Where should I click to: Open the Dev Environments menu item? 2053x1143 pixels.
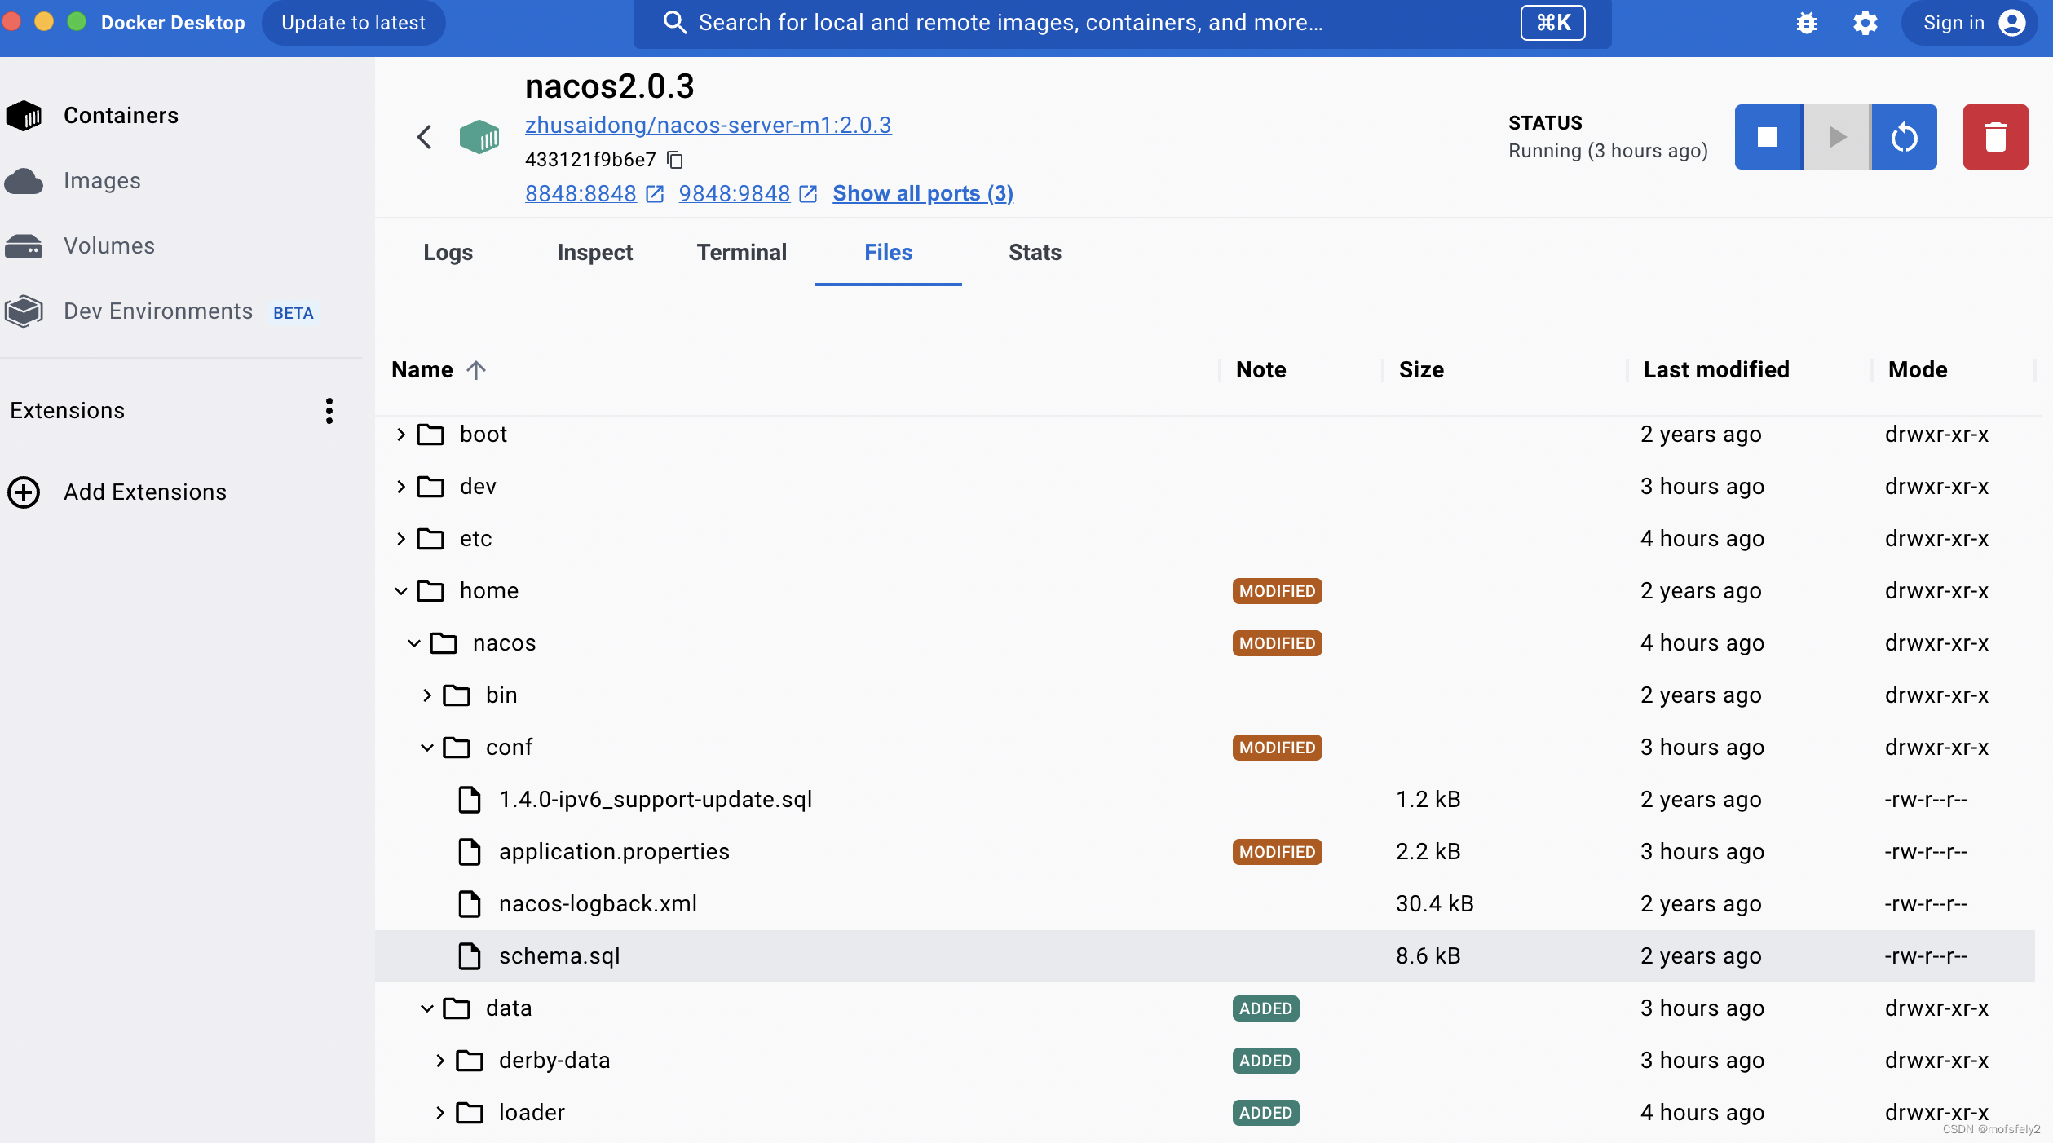158,311
